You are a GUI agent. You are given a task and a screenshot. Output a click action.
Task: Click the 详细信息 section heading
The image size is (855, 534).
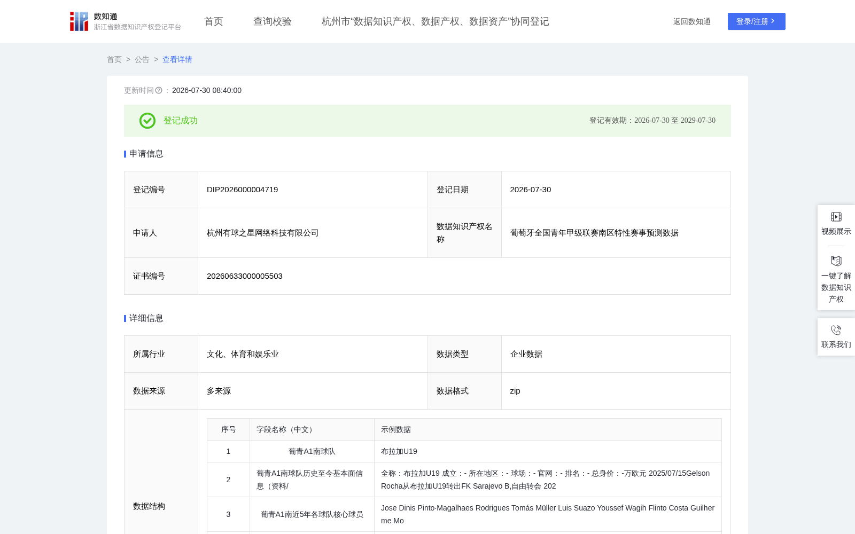146,318
